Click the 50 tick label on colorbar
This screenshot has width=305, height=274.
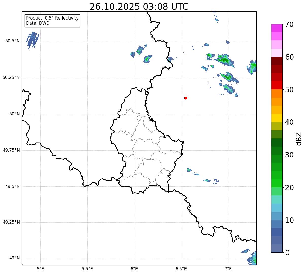pos(289,90)
